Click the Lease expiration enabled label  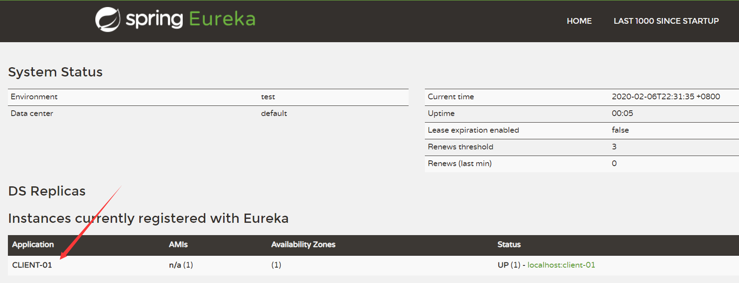(x=473, y=130)
